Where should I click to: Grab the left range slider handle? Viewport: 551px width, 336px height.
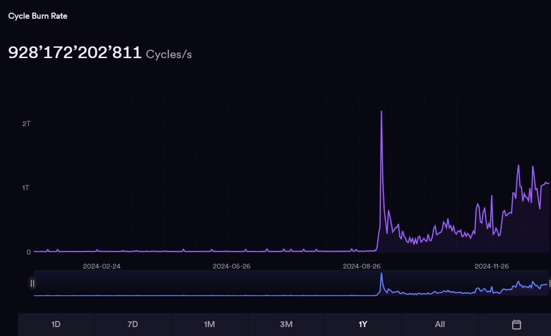click(x=32, y=283)
